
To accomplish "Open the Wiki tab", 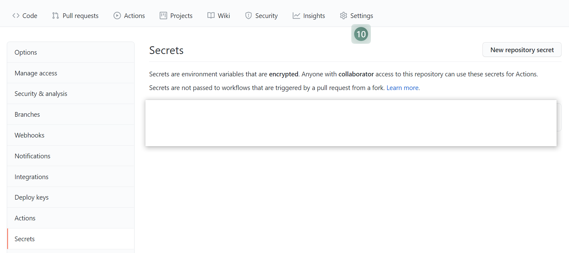I will point(219,16).
